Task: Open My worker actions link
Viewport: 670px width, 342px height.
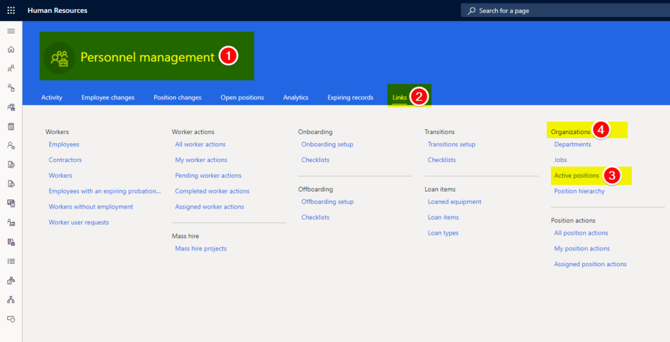Action: (201, 160)
